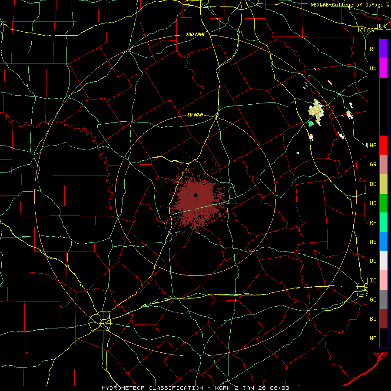The width and height of the screenshot is (391, 391).
Task: Pick the yellow BD legend swatch
Action: pyautogui.click(x=384, y=184)
